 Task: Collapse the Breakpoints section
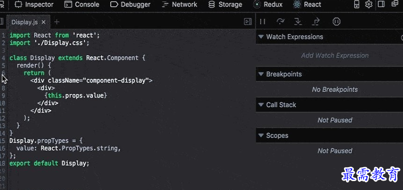pos(261,74)
